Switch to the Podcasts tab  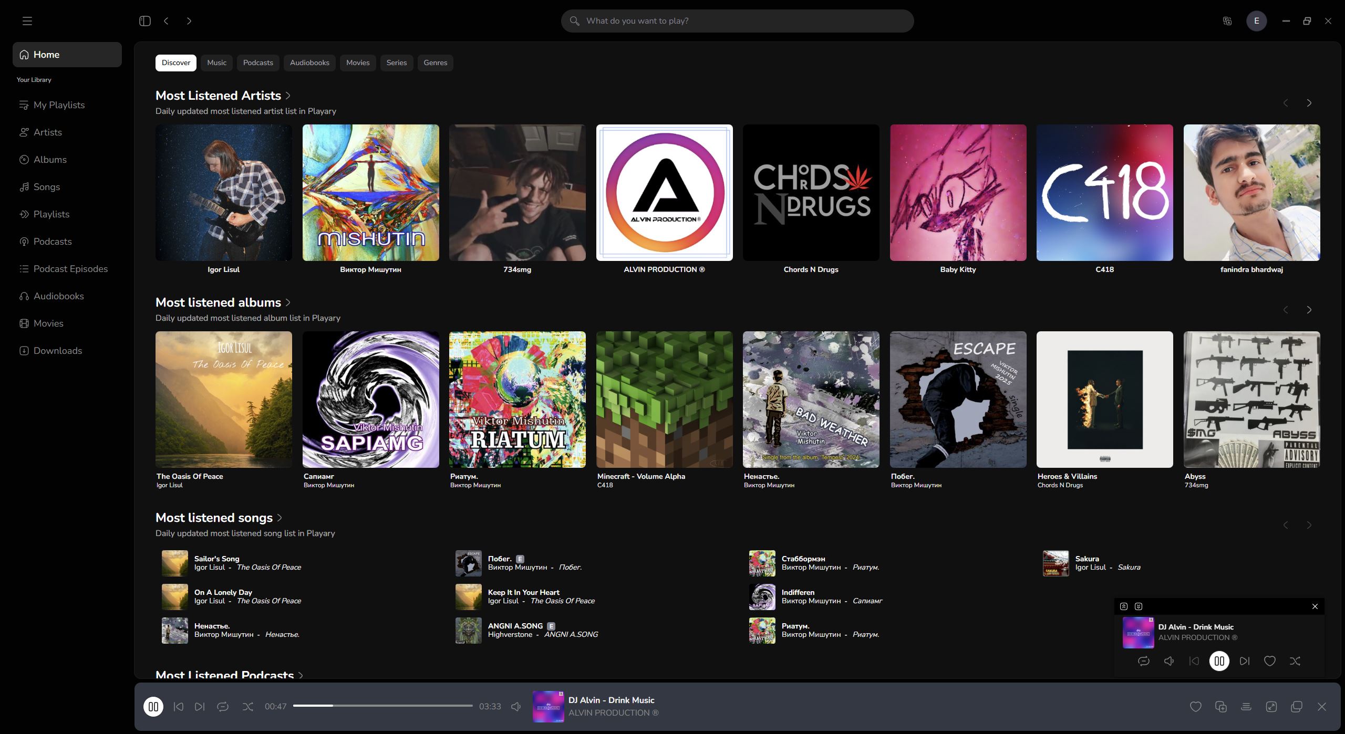(x=258, y=62)
